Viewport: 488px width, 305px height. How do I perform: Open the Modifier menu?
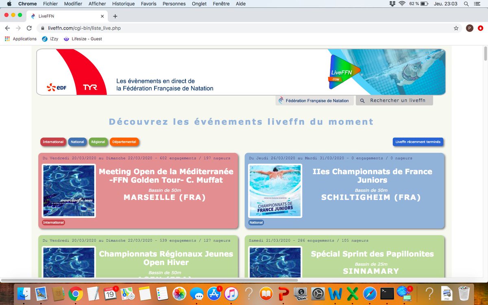(x=73, y=4)
